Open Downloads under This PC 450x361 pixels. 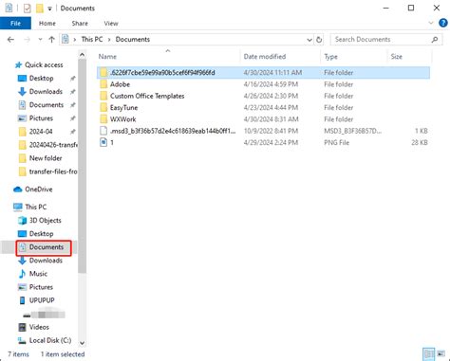tap(46, 261)
